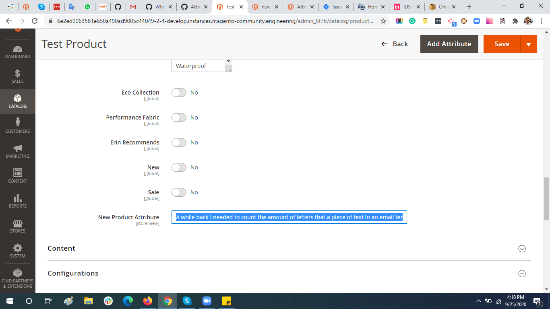Enable the Sale toggle
The height and width of the screenshot is (309, 550).
click(179, 192)
